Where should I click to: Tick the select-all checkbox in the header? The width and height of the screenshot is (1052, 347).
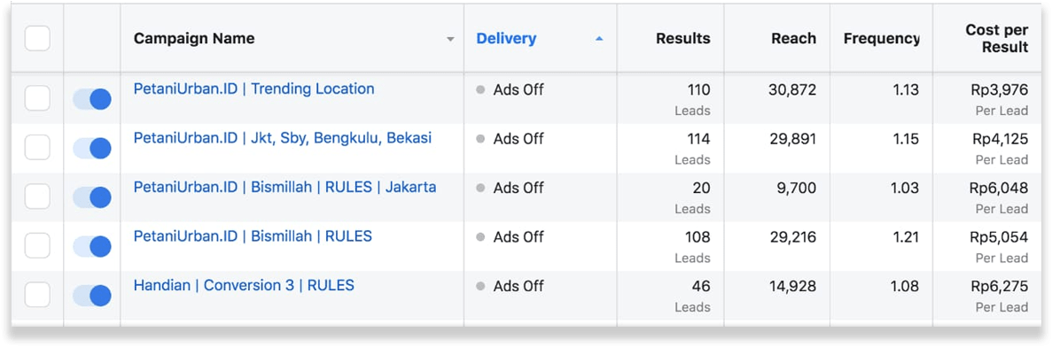37,38
